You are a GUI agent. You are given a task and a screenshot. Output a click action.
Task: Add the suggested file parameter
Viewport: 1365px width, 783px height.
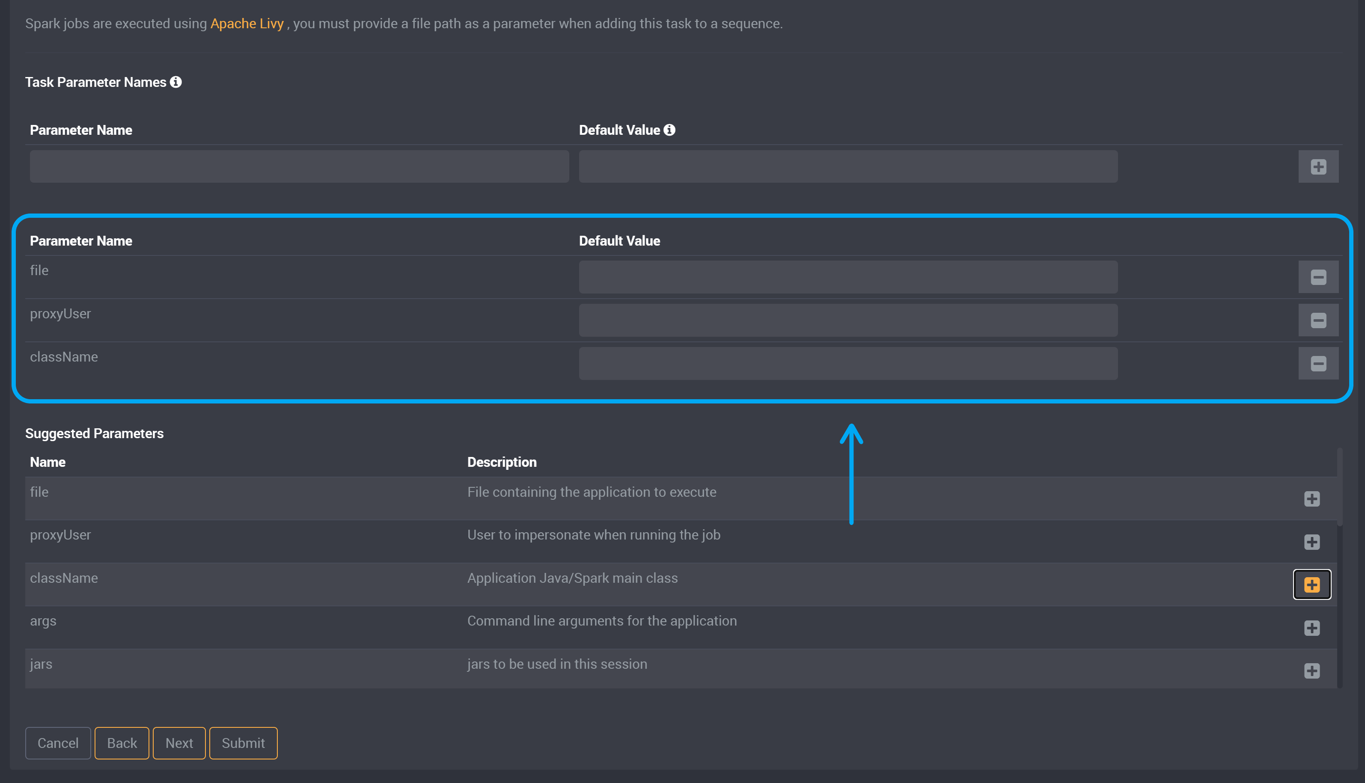point(1312,498)
